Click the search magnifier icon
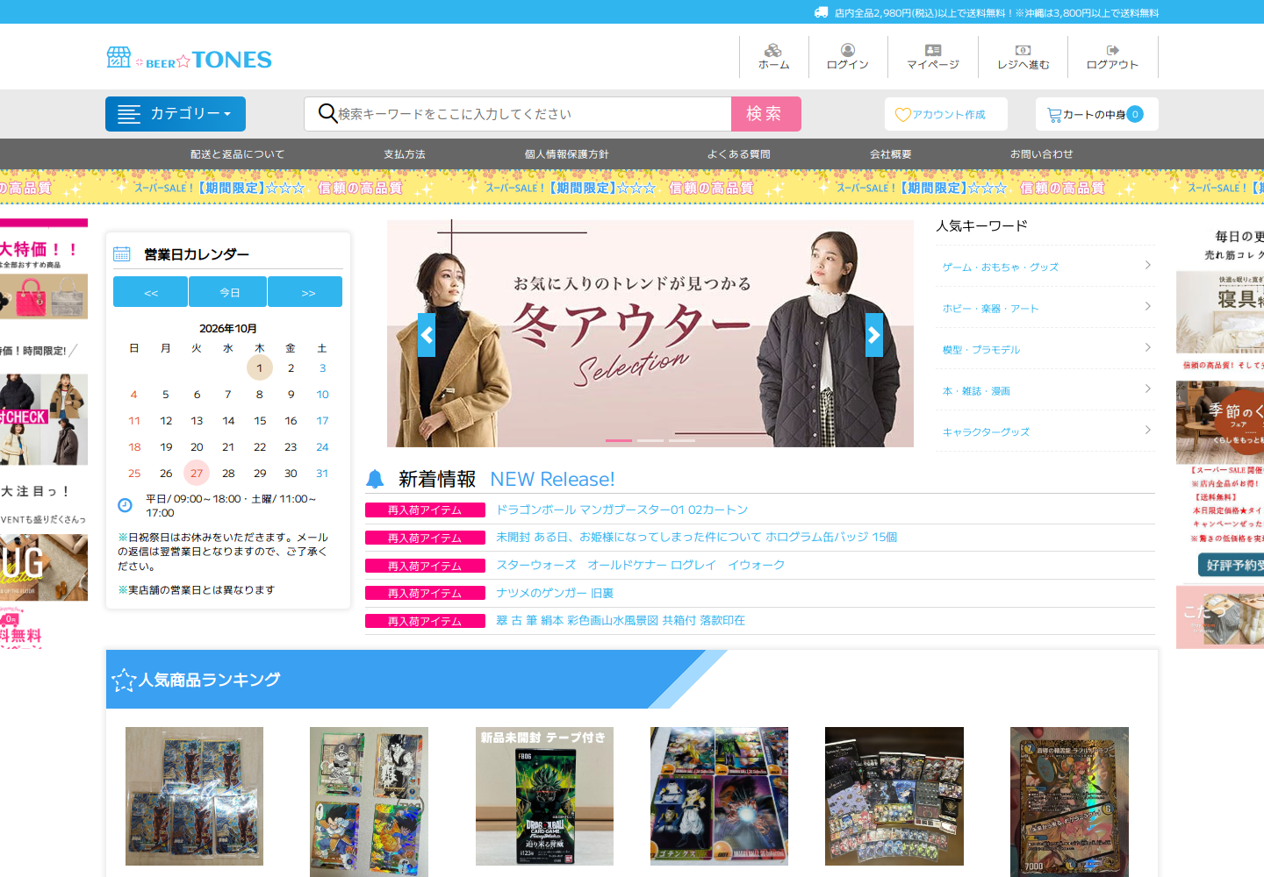1264x877 pixels. pos(327,113)
